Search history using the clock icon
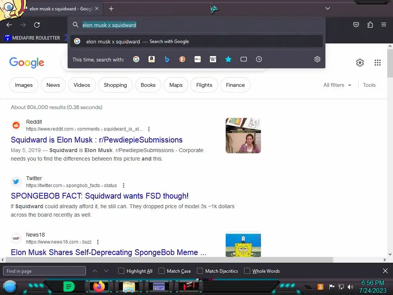 (x=259, y=59)
